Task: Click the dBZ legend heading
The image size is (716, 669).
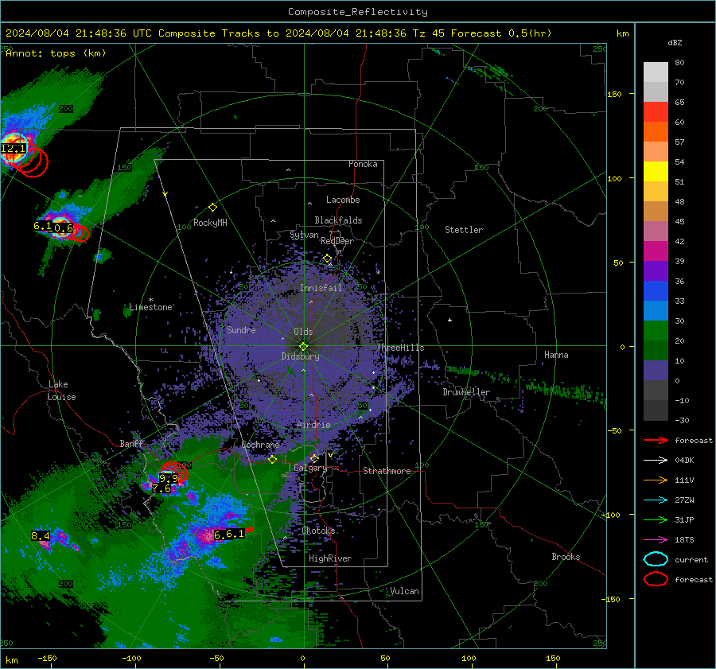Action: click(x=675, y=42)
